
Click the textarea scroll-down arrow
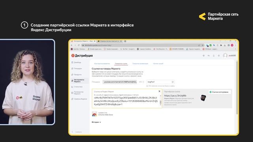[160, 105]
